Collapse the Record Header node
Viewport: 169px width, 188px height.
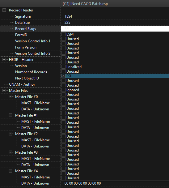(x=4, y=10)
